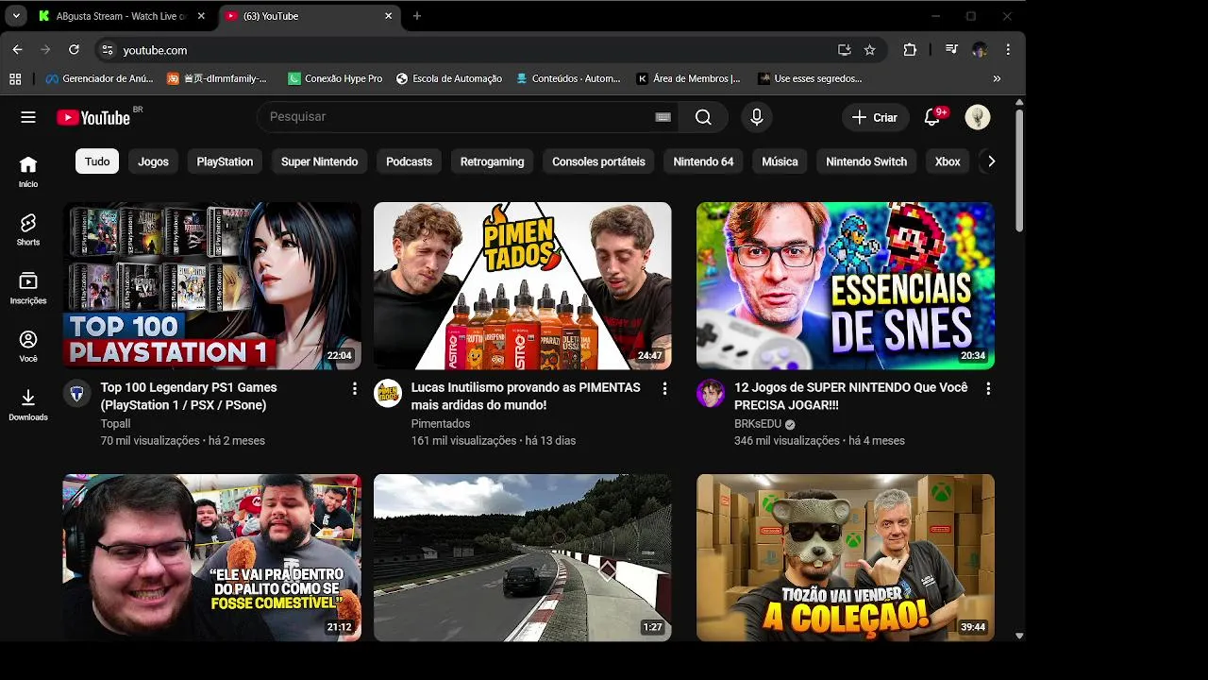Viewport: 1208px width, 680px height.
Task: Click the browser back arrow
Action: point(17,49)
